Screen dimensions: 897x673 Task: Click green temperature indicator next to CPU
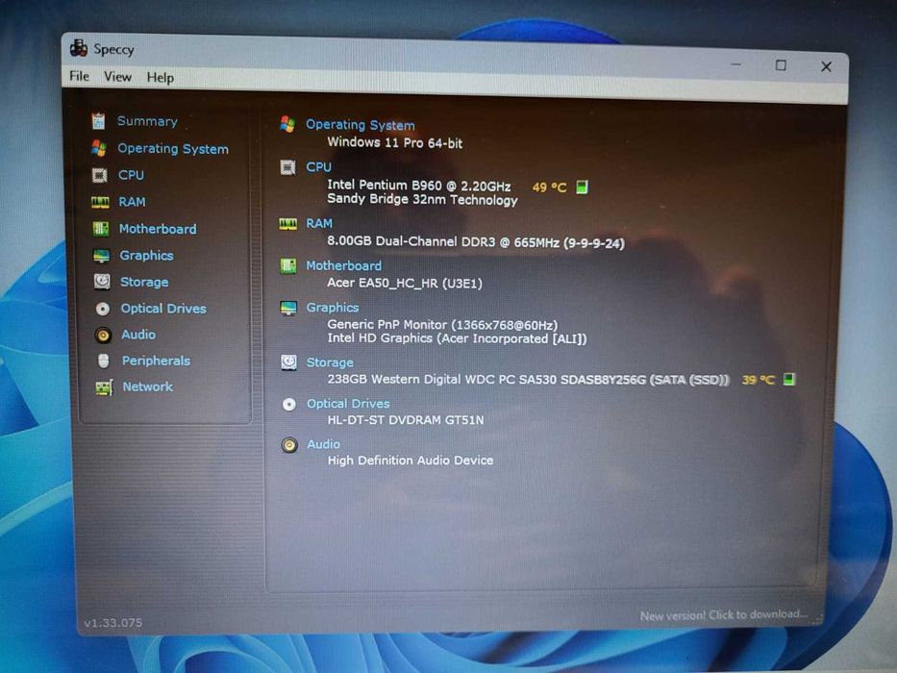[582, 187]
